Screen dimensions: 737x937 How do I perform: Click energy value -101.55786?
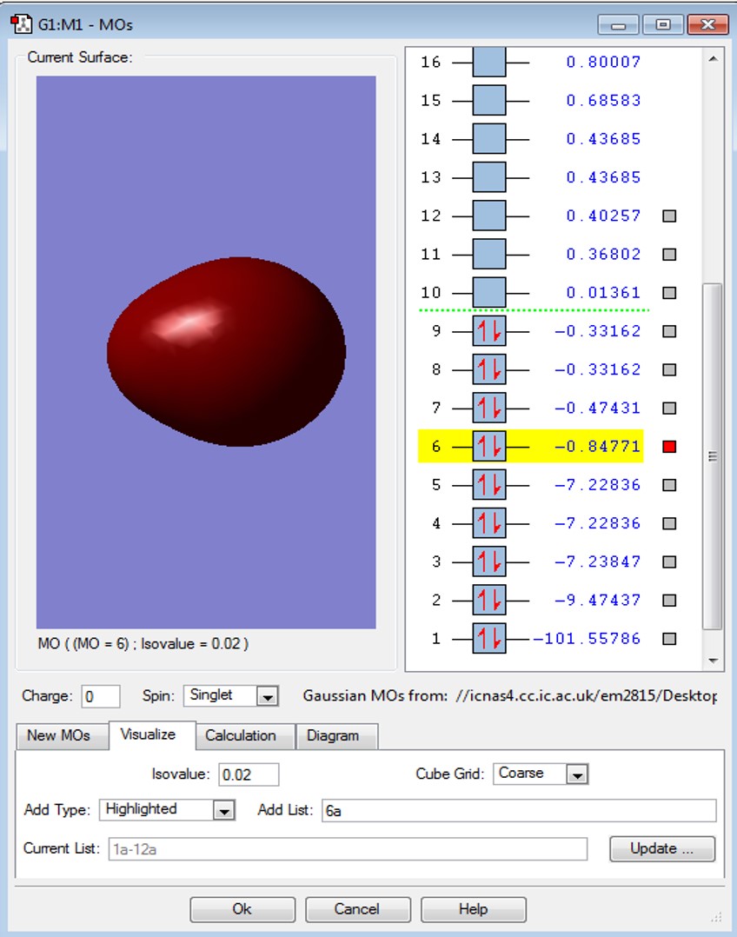click(587, 639)
